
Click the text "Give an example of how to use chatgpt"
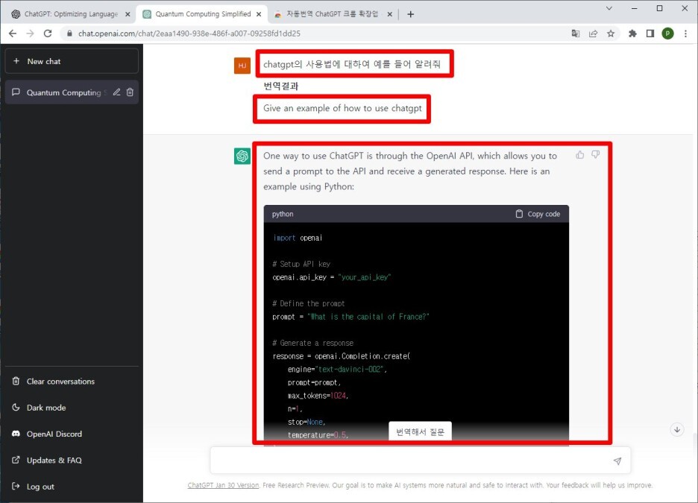coord(342,108)
